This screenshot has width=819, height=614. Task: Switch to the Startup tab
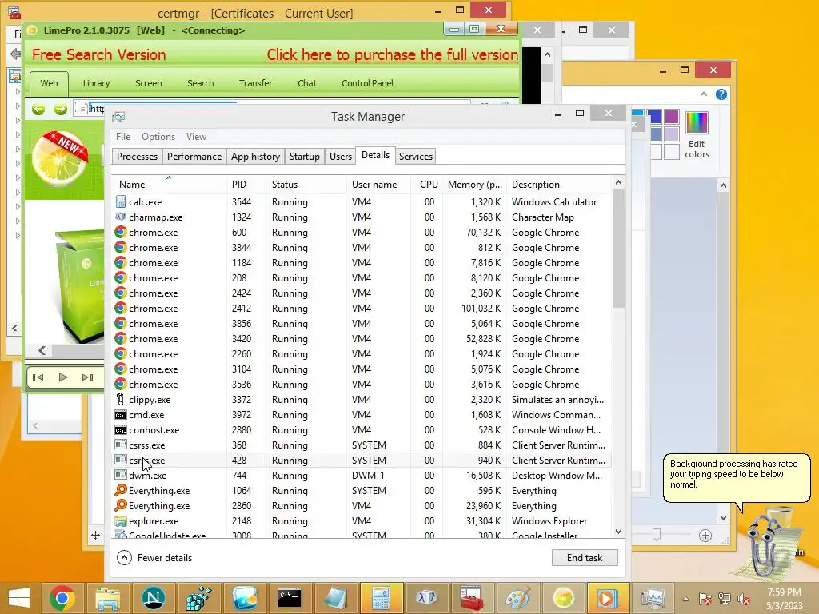point(305,156)
